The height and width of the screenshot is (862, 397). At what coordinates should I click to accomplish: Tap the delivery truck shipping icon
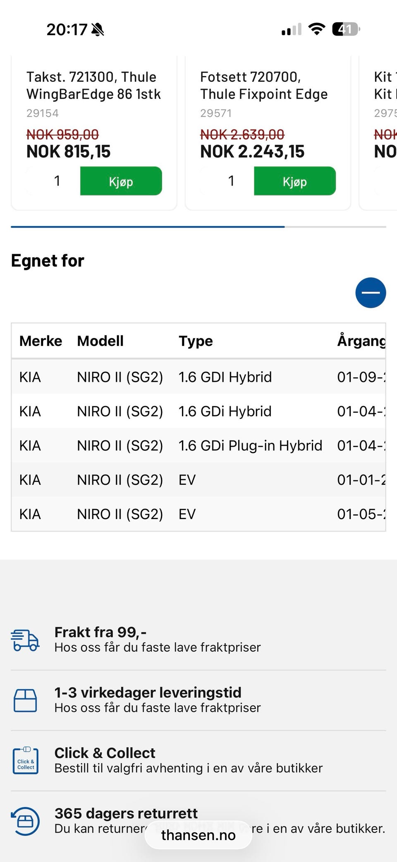click(25, 640)
